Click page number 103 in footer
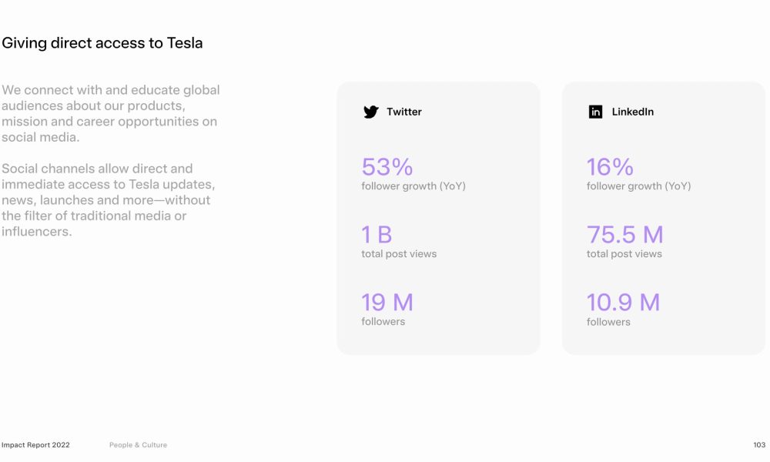 coord(759,445)
